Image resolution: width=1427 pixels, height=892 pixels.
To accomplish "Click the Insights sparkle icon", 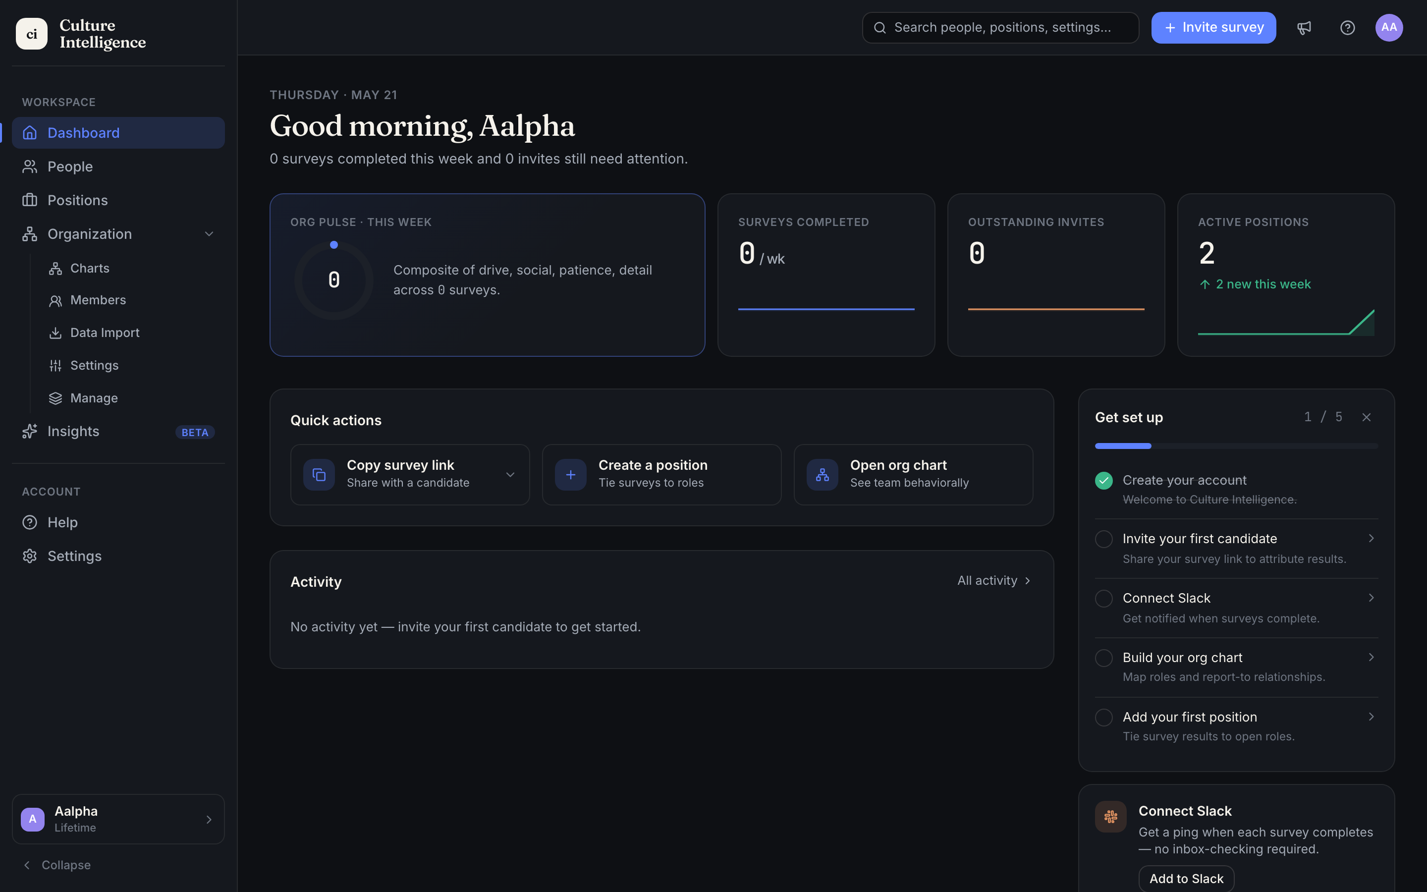I will tap(30, 431).
